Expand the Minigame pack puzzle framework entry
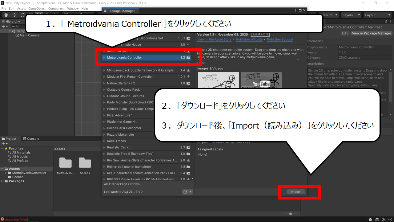The width and height of the screenshot is (394, 222). pos(104,70)
